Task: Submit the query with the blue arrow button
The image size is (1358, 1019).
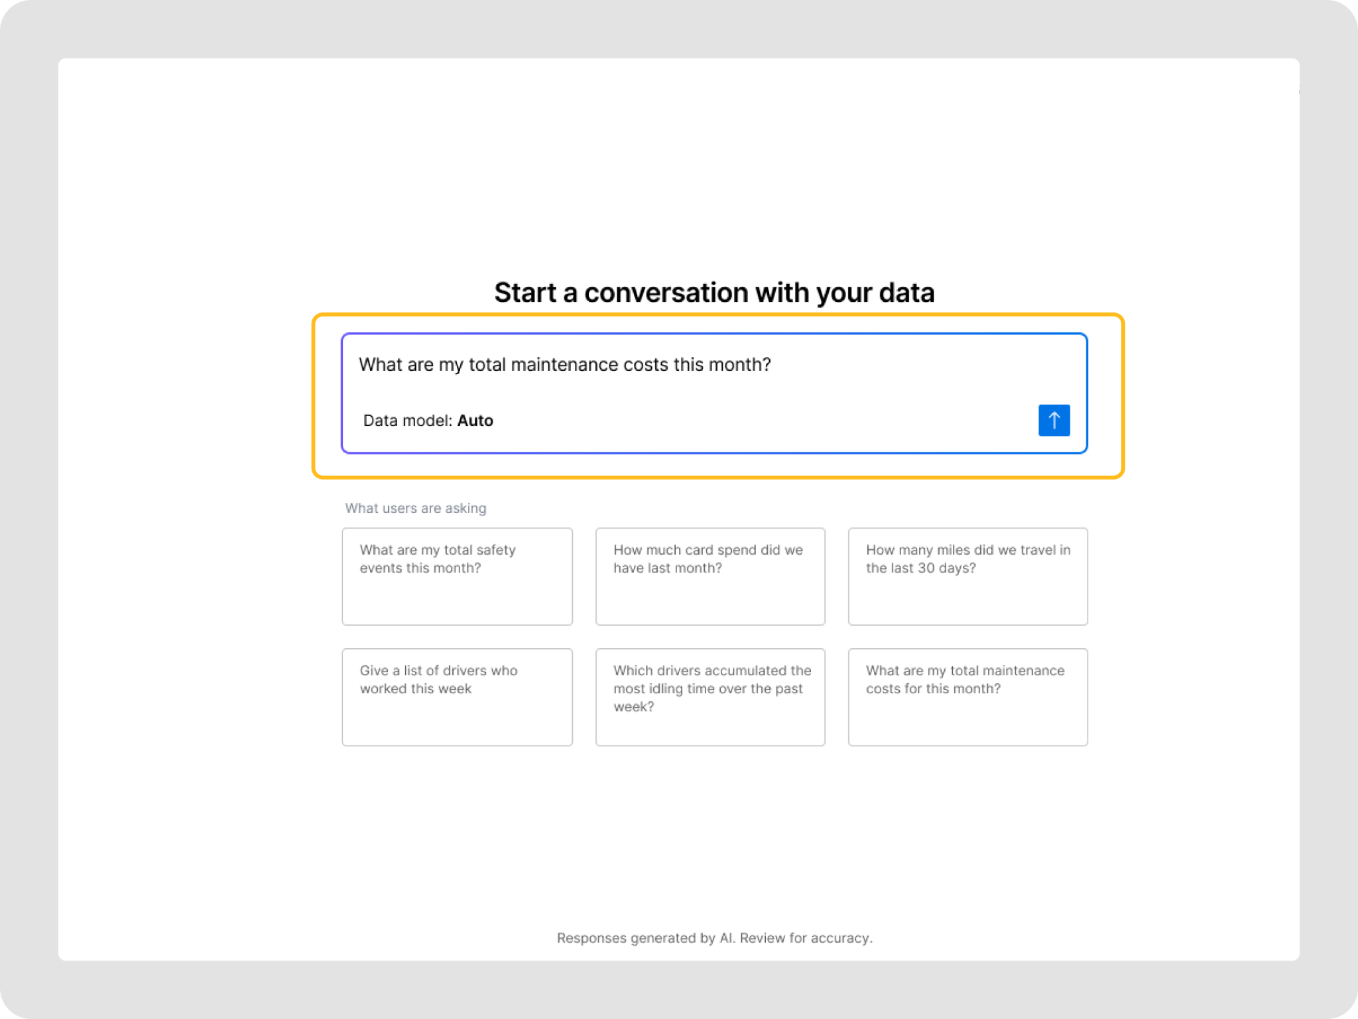Action: click(1054, 420)
